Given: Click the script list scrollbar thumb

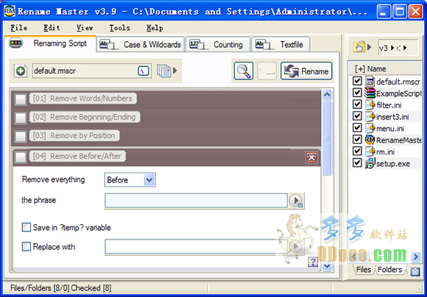Looking at the screenshot, I should click(327, 138).
